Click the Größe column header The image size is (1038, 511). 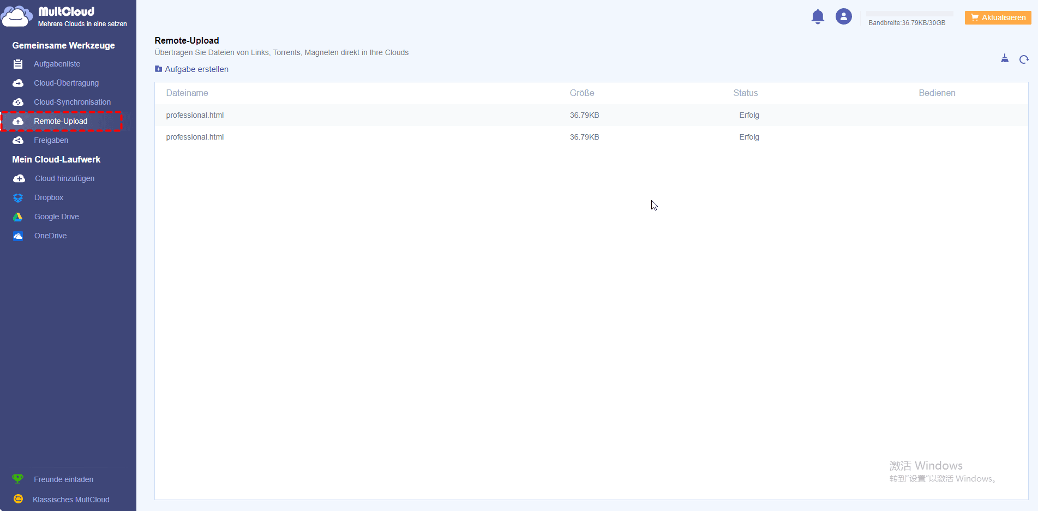pyautogui.click(x=582, y=93)
